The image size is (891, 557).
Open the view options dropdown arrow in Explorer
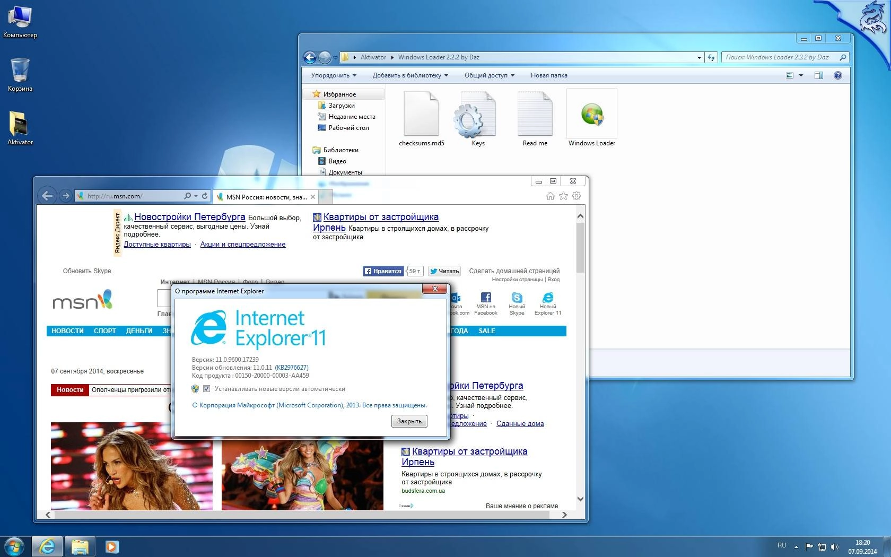(x=801, y=75)
